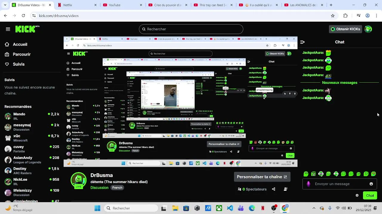Screen dimensions: 382x214
Task: Open xQc recommended channel
Action: pyautogui.click(x=32, y=138)
